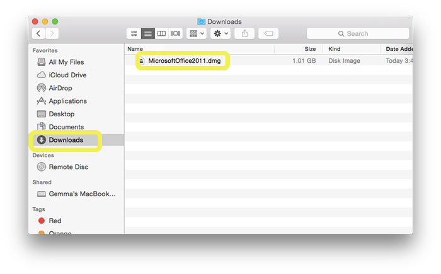Switch to icon view
Viewport: 441px width, 274px height.
tap(134, 33)
